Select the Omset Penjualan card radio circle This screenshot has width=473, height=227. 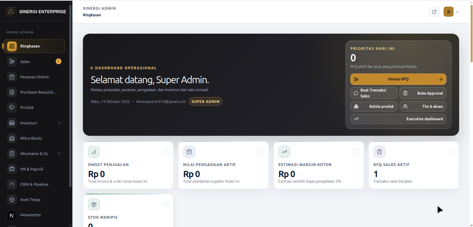(x=166, y=152)
